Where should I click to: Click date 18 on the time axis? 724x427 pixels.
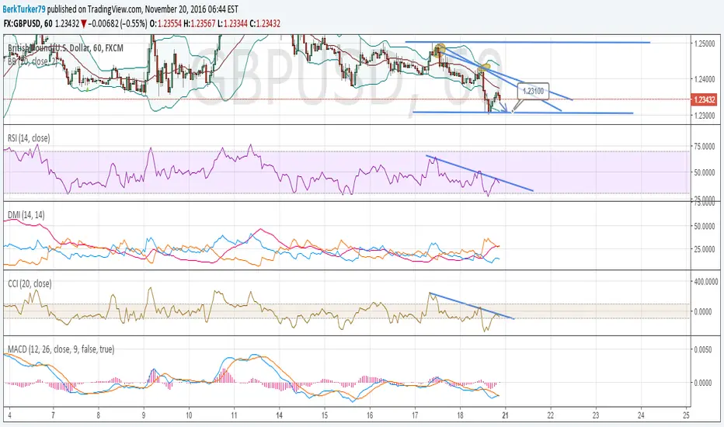461,415
